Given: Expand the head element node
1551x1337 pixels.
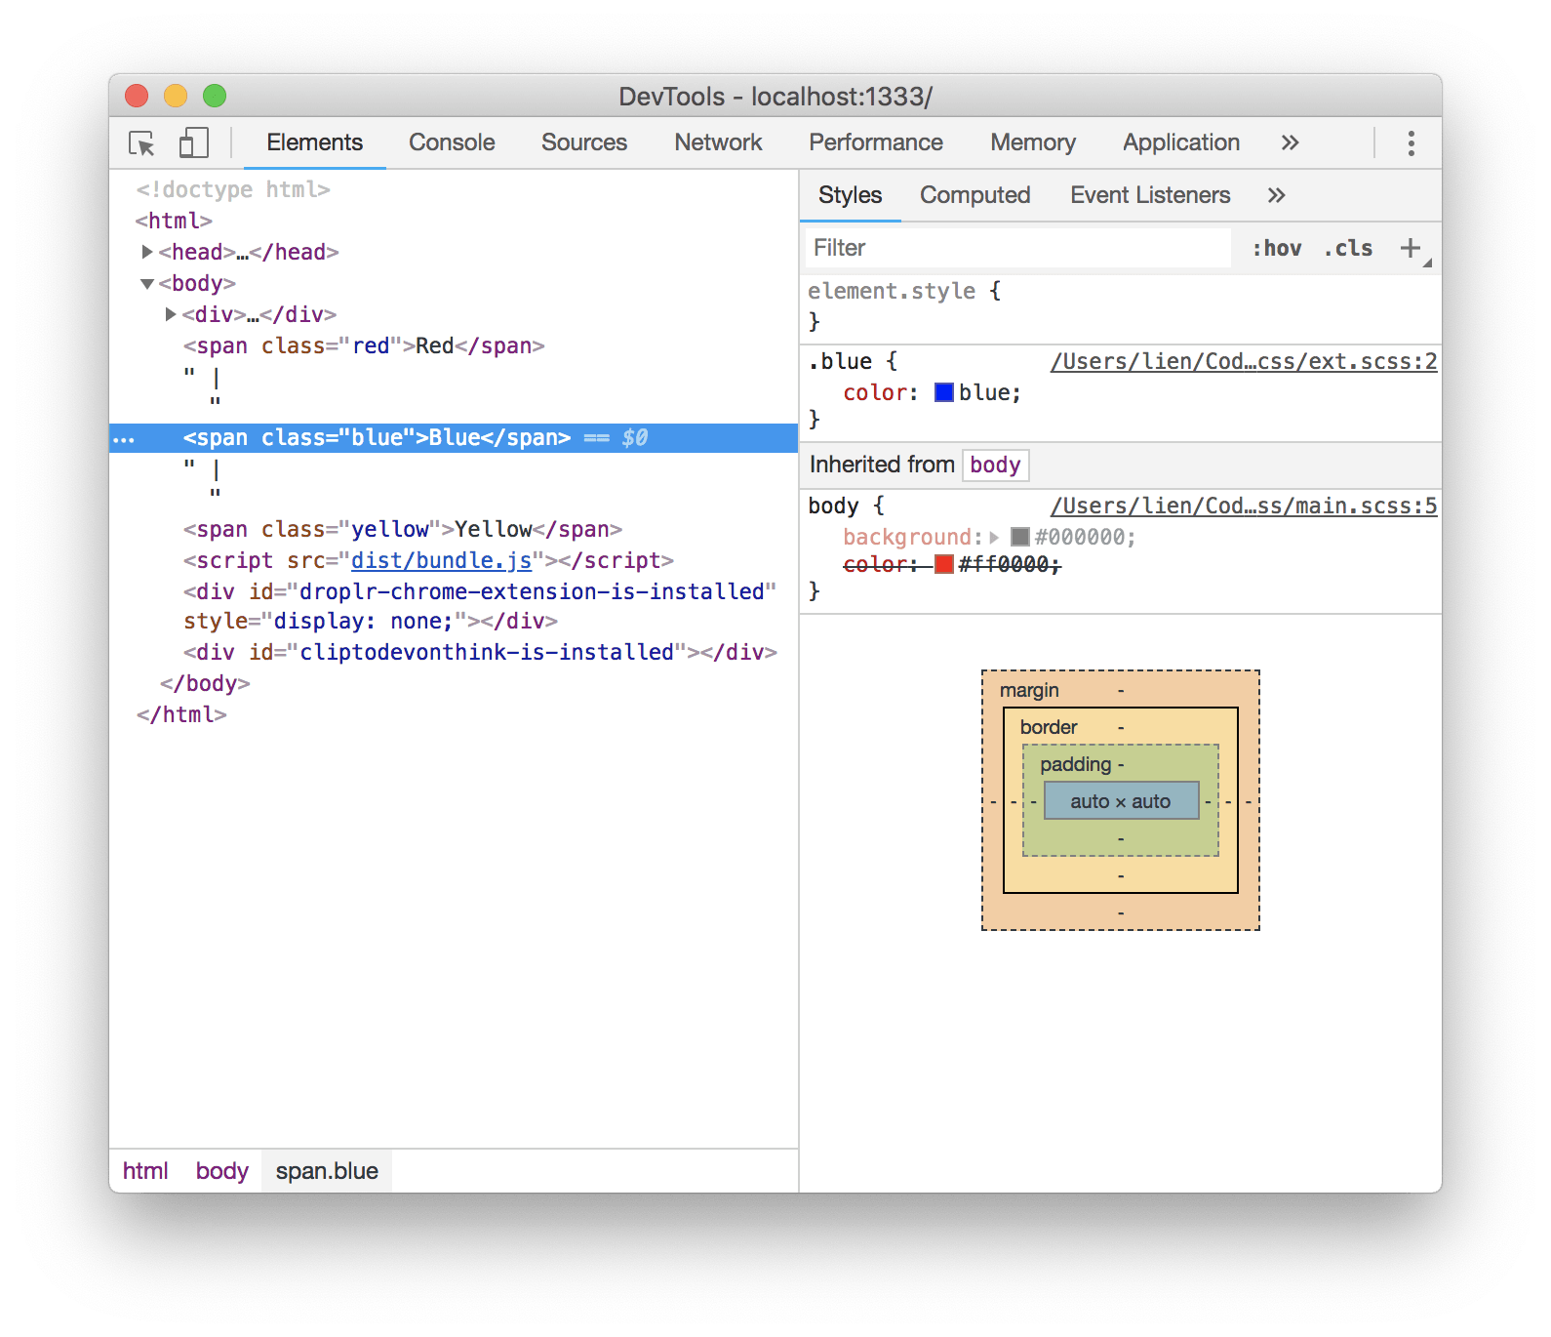Looking at the screenshot, I should pos(147,252).
